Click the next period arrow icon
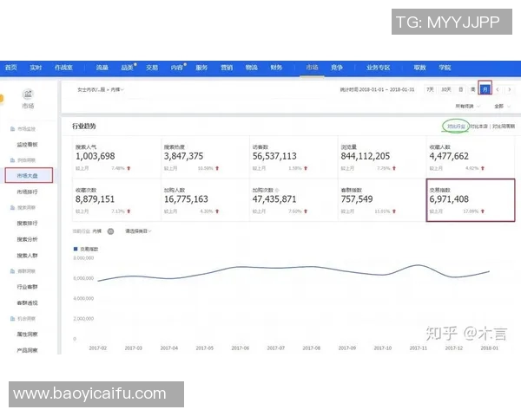 [x=509, y=89]
